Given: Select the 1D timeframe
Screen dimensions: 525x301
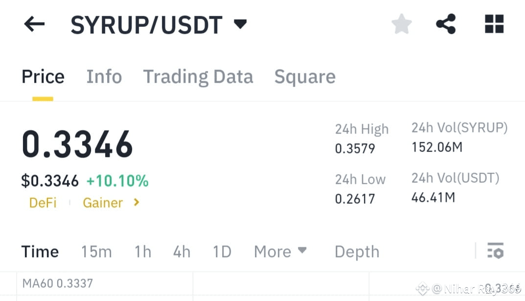Looking at the screenshot, I should 221,251.
